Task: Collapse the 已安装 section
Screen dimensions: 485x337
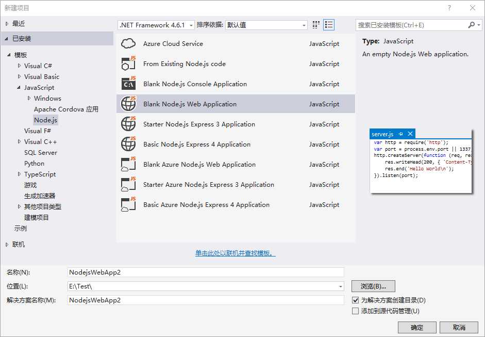Action: click(x=7, y=39)
